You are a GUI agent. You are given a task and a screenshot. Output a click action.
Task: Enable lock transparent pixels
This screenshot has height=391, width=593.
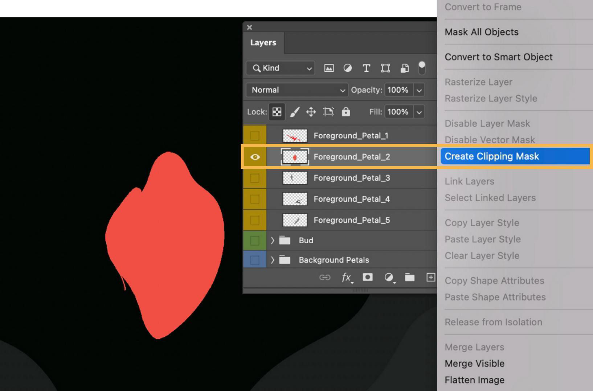[x=277, y=112]
